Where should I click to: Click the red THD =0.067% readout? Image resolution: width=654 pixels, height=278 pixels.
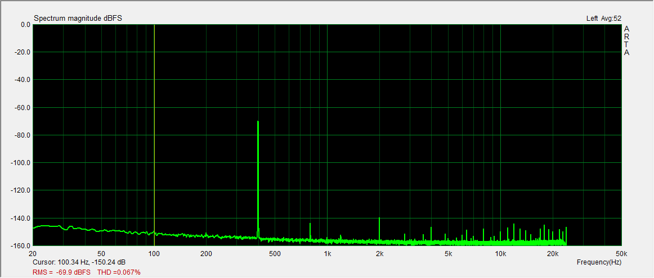point(119,272)
